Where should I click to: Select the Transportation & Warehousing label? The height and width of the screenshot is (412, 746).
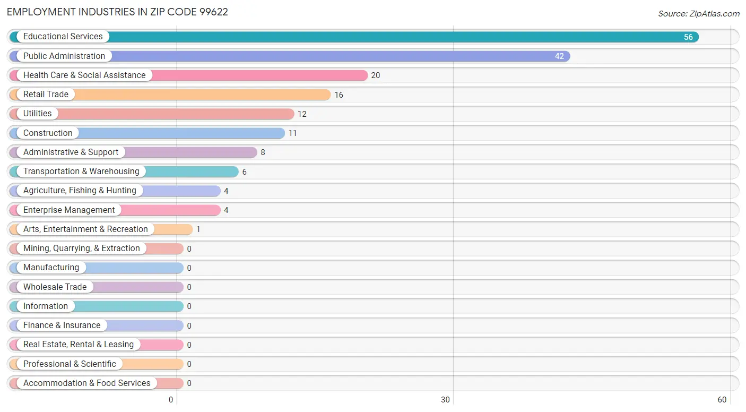[81, 171]
